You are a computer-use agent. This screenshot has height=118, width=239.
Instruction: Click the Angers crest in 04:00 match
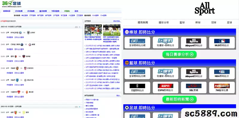pyautogui.click(x=28, y=32)
